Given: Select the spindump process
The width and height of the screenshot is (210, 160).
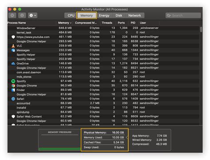Looking at the screenshot, I should [x=23, y=112].
